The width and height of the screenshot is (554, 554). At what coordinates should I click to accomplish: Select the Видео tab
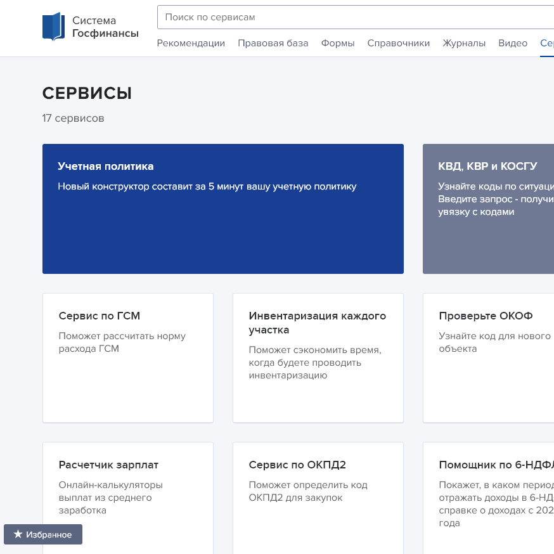click(x=513, y=43)
